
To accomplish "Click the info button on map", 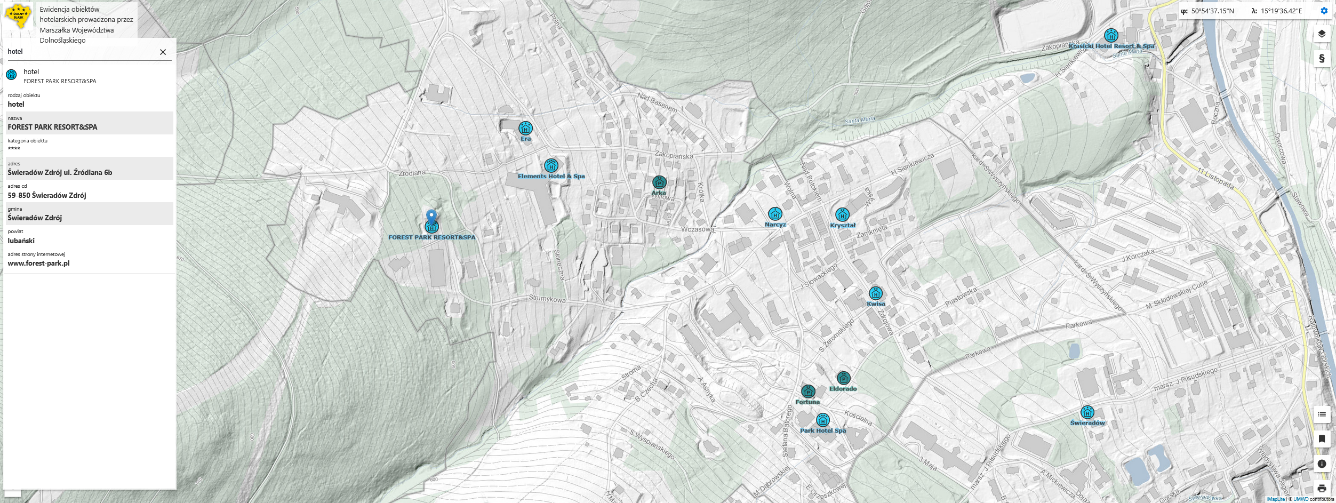I will (x=1321, y=464).
